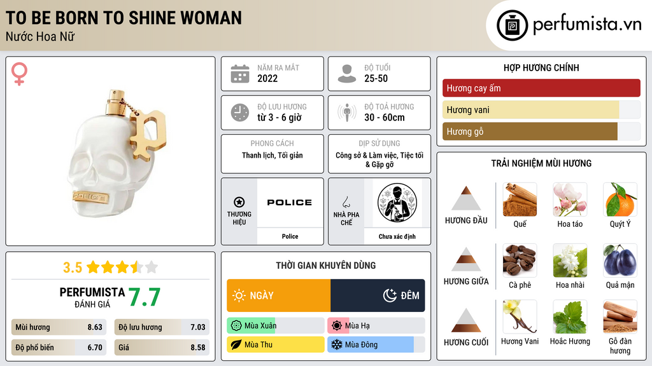This screenshot has height=366, width=652.
Task: Click the projection value 30 - 60cm
Action: coord(384,118)
